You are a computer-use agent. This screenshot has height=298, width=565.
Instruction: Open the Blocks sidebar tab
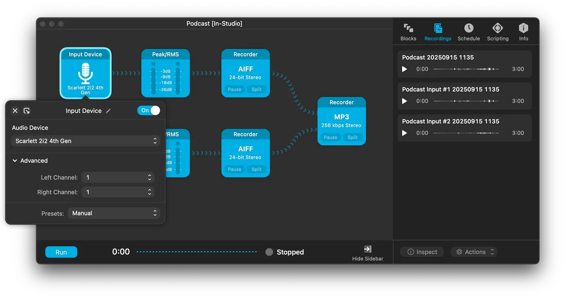click(408, 29)
